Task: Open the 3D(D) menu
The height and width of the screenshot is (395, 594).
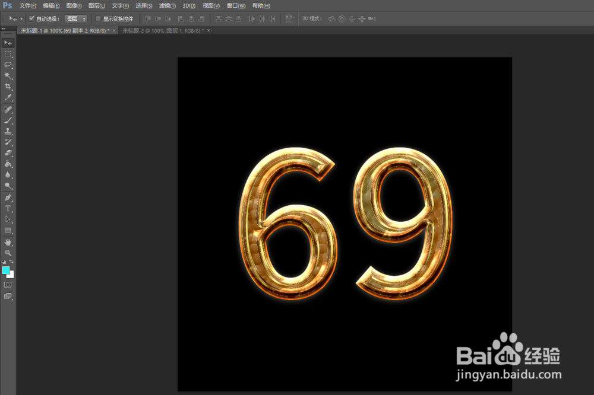Action: tap(189, 6)
